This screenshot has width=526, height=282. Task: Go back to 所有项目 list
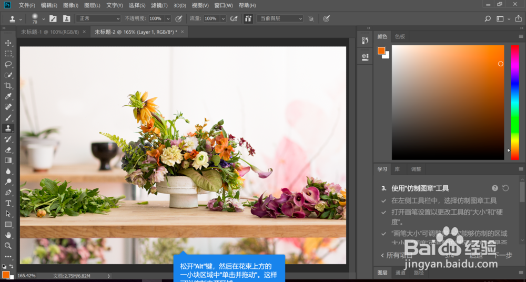point(397,255)
